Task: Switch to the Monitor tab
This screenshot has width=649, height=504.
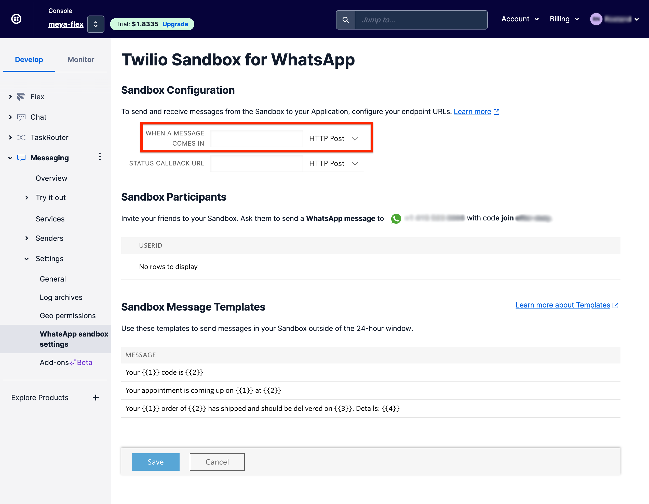Action: pos(81,60)
